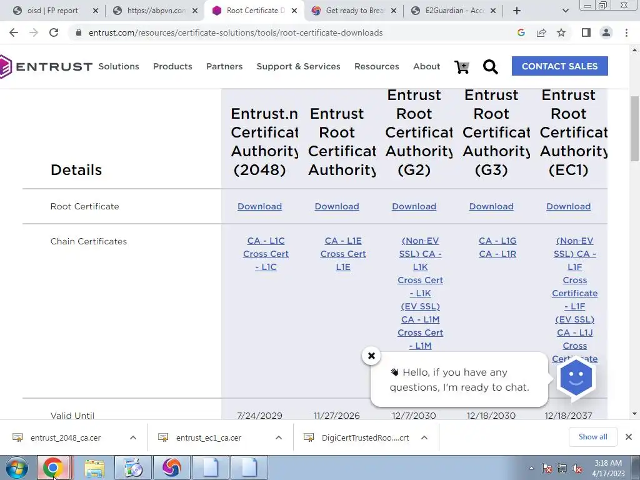The height and width of the screenshot is (480, 640).
Task: Open File Explorer from taskbar
Action: click(94, 467)
